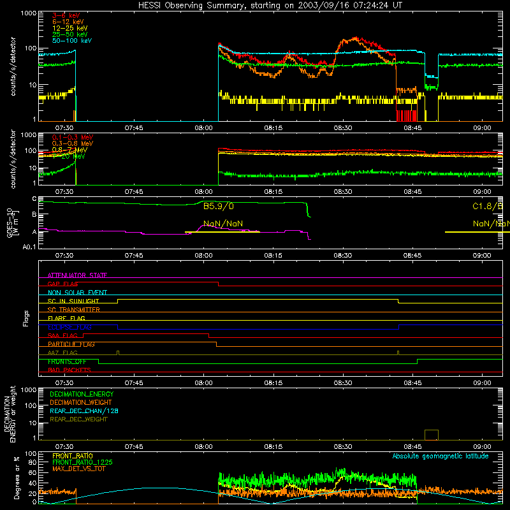Select the "PARTICLE_FLAG" flag label

[71, 344]
